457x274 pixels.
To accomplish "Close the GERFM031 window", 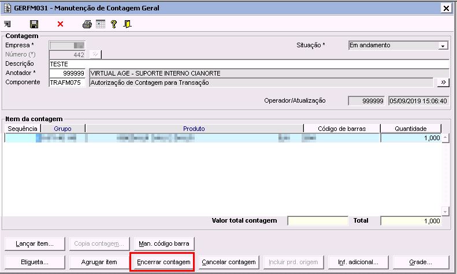I will (446, 8).
